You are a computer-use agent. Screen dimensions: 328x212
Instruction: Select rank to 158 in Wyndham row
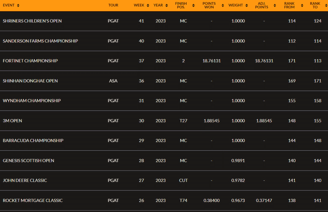pos(317,101)
